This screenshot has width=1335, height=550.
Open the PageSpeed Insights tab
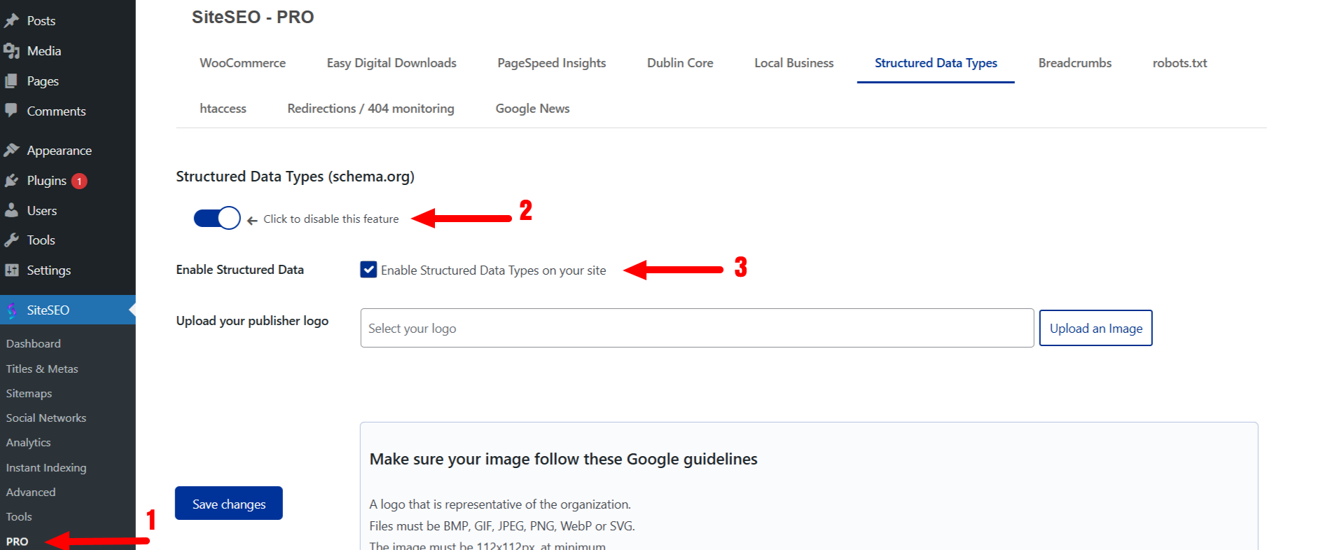pos(551,63)
